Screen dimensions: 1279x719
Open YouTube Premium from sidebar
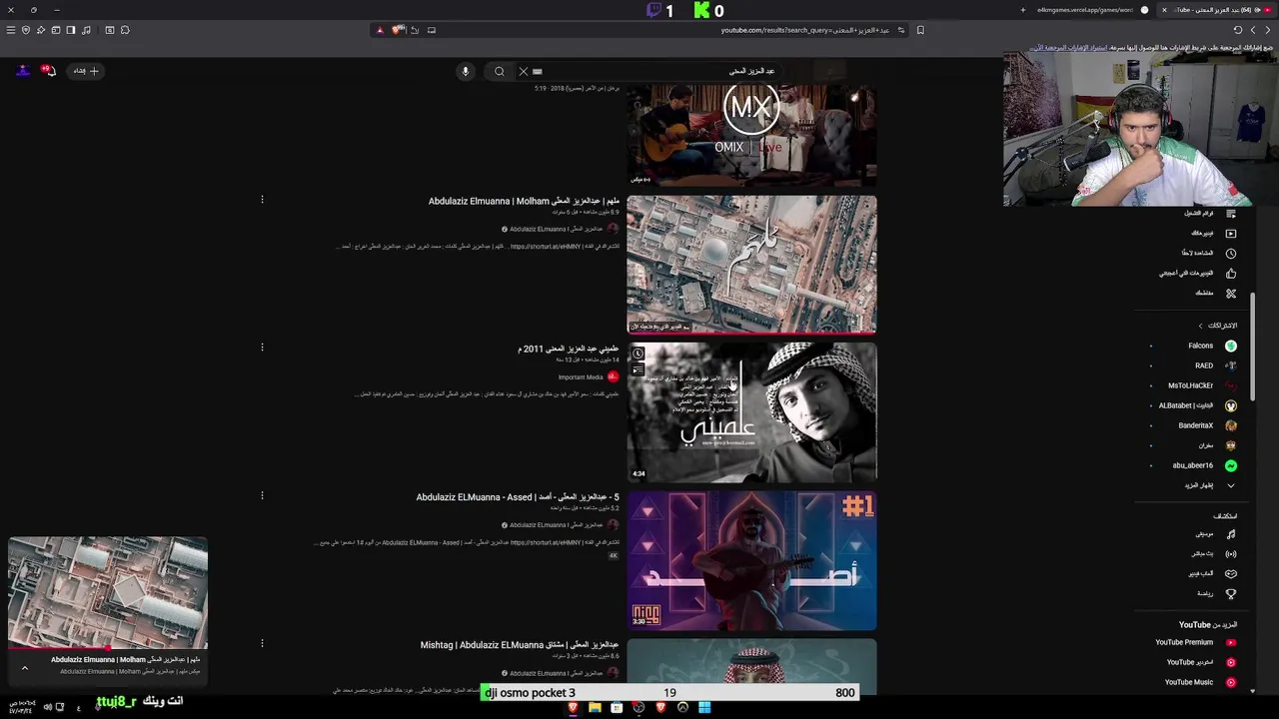click(1195, 642)
